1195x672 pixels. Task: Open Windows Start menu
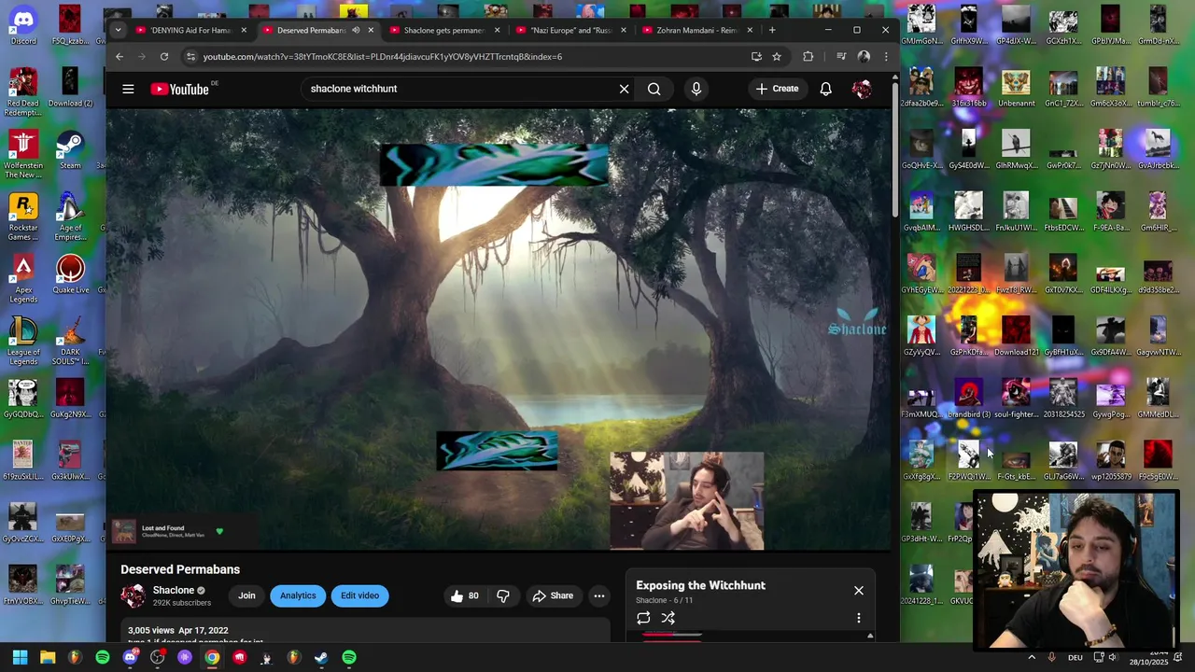pyautogui.click(x=20, y=657)
